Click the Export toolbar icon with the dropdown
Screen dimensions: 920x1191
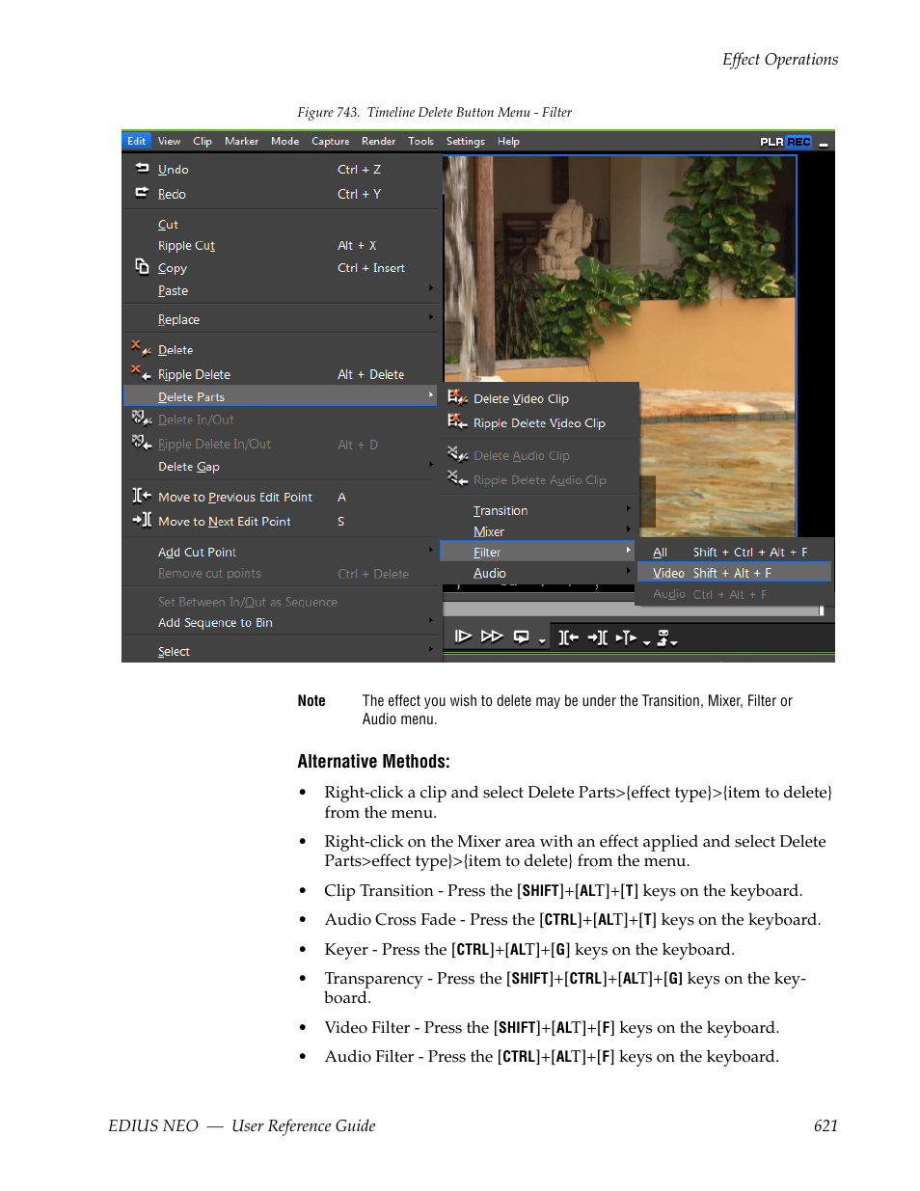click(666, 637)
